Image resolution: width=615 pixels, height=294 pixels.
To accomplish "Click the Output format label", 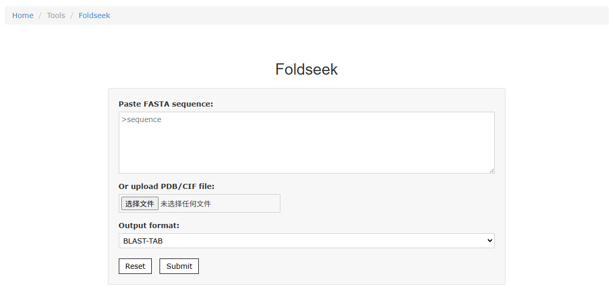I will (x=149, y=226).
